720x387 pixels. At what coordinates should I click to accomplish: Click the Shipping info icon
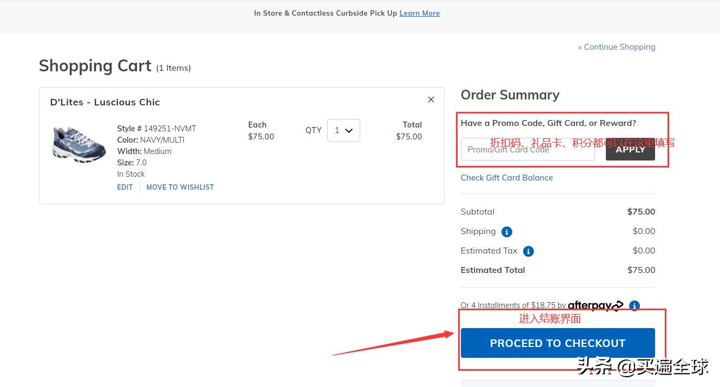[x=507, y=232]
